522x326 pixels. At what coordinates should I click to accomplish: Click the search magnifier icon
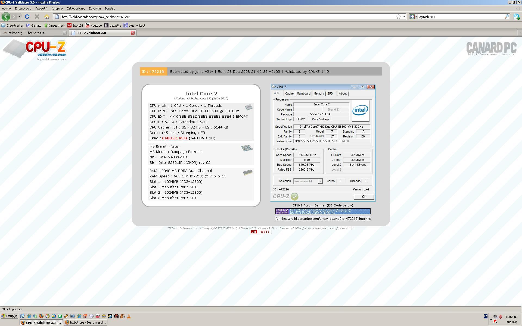507,17
